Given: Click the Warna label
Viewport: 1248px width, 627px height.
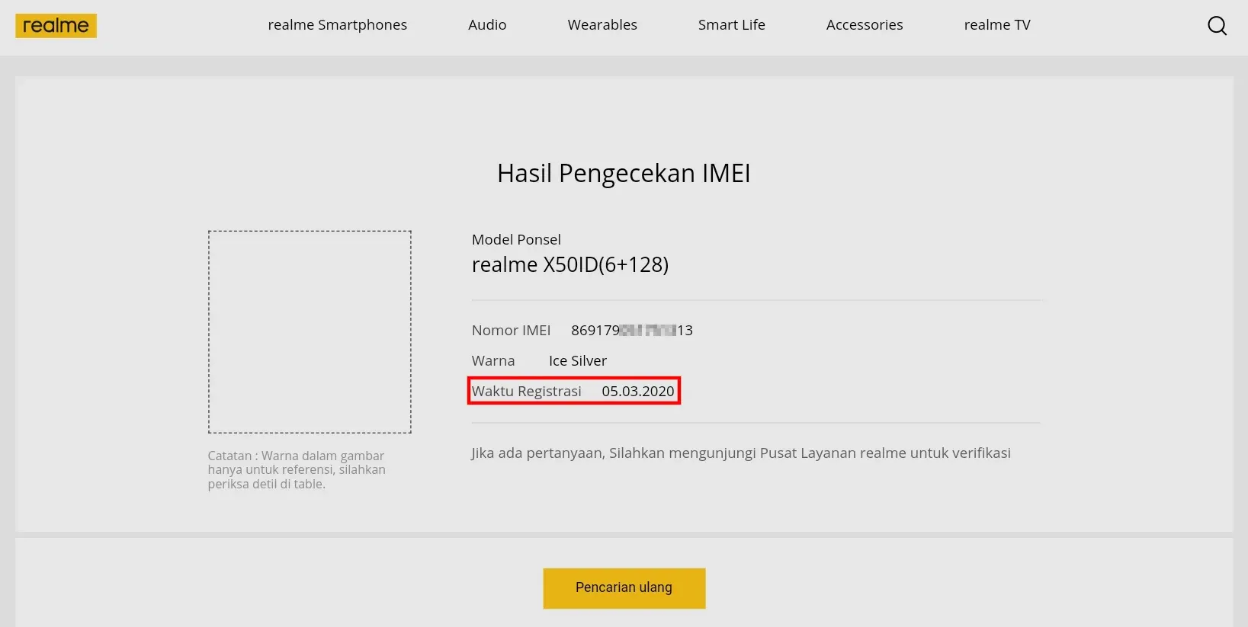Looking at the screenshot, I should pyautogui.click(x=493, y=361).
